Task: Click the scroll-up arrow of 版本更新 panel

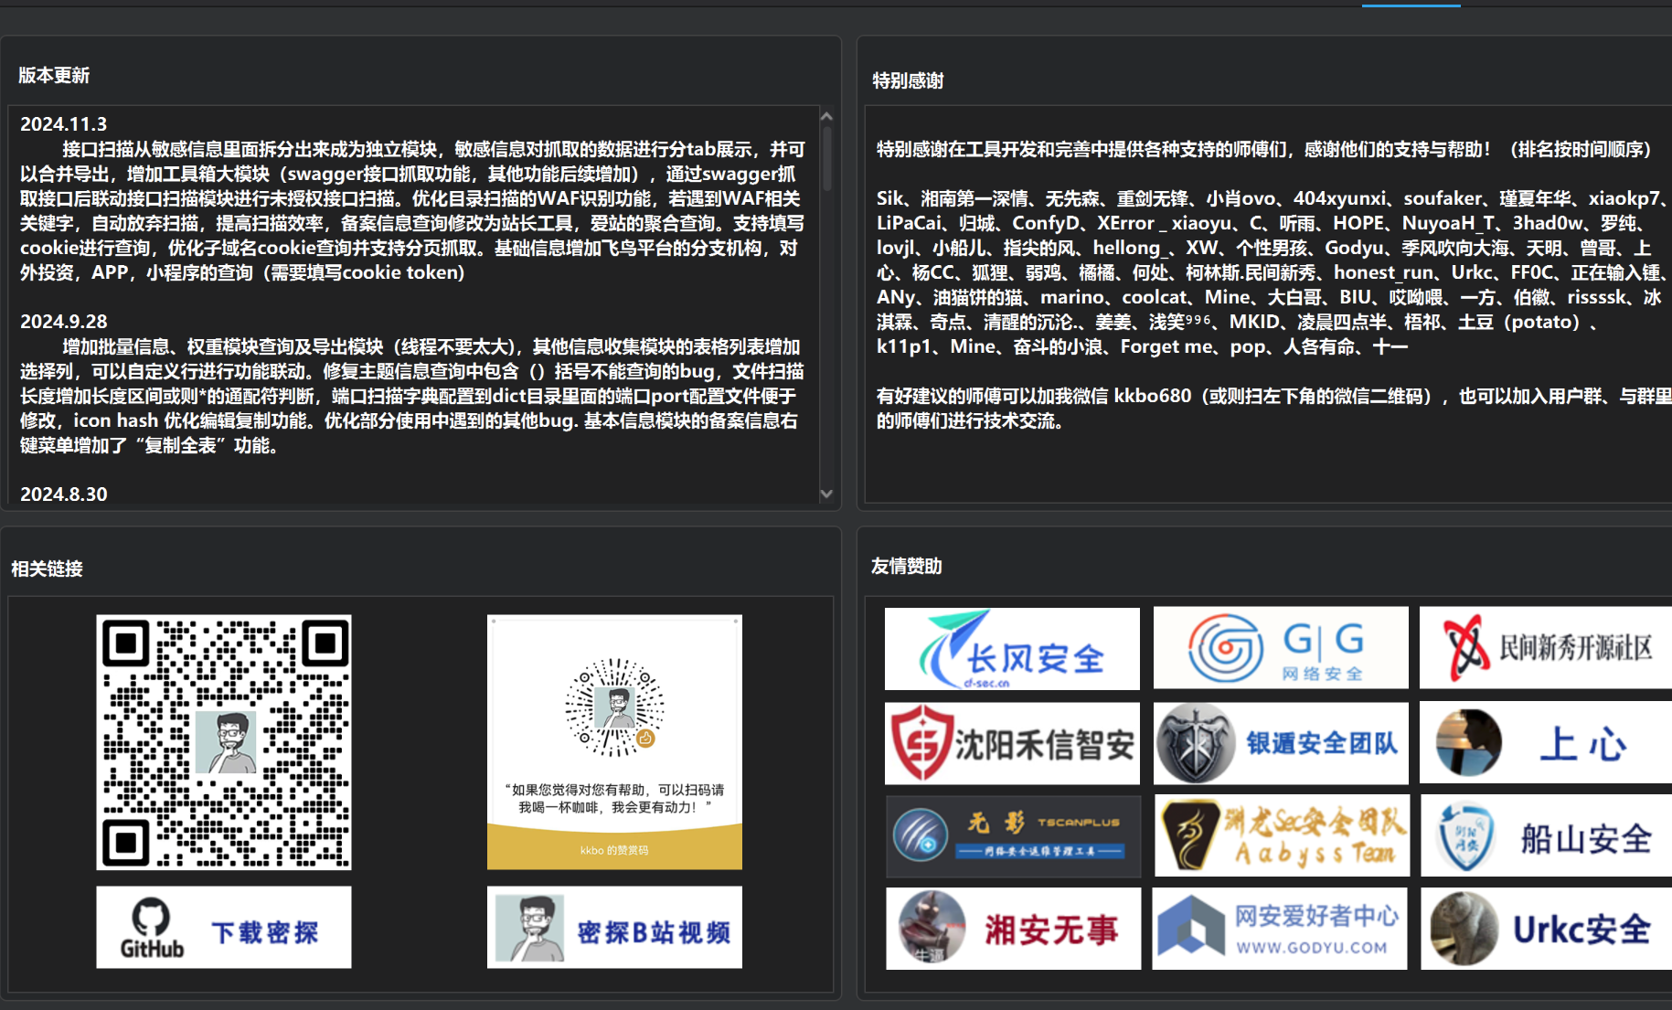Action: (x=826, y=116)
